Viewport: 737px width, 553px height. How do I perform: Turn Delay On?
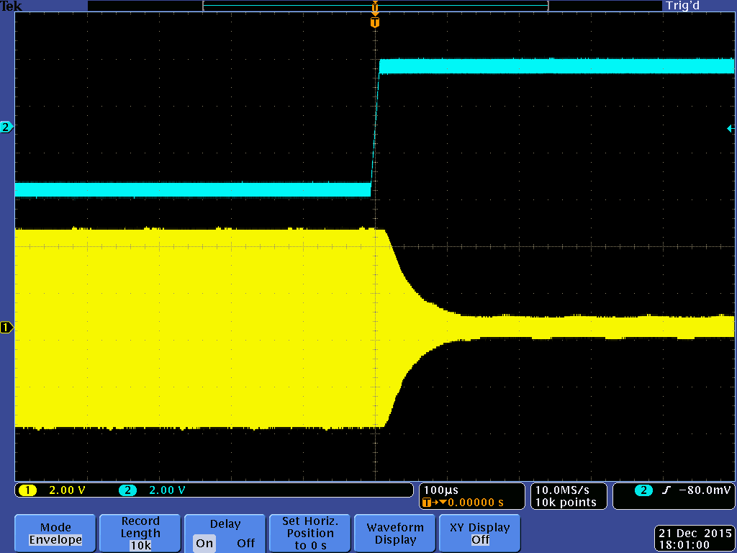click(x=204, y=543)
